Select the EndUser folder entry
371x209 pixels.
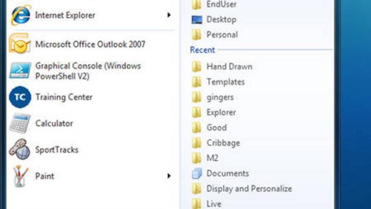(x=221, y=5)
